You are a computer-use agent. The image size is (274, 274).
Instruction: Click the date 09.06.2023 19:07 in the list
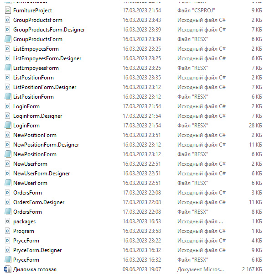tap(142, 269)
